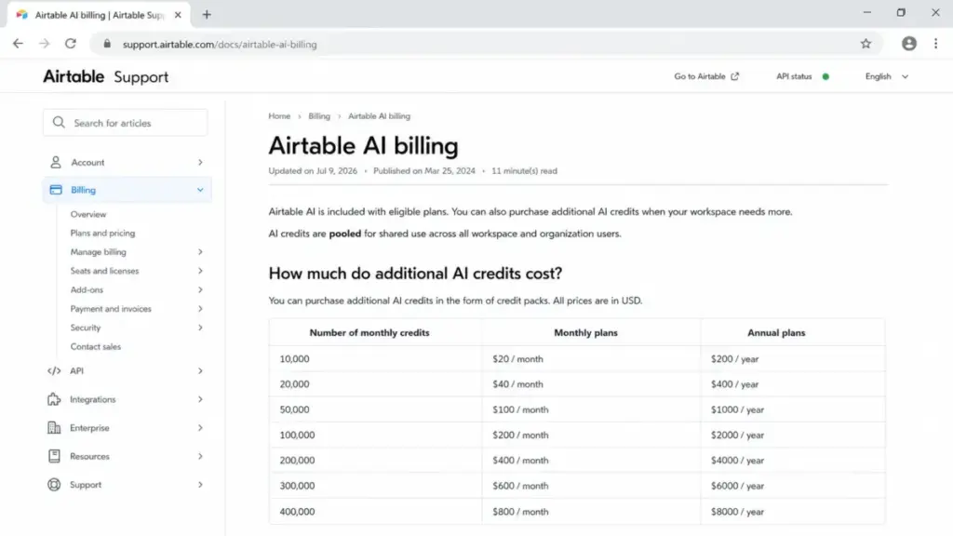The width and height of the screenshot is (953, 536).
Task: Expand the Enterprise sidebar section
Action: click(x=200, y=428)
